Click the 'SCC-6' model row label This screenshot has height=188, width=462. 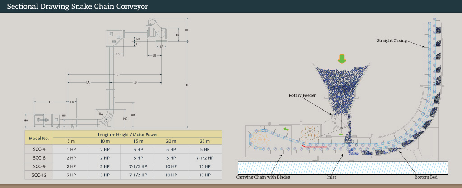pos(39,158)
